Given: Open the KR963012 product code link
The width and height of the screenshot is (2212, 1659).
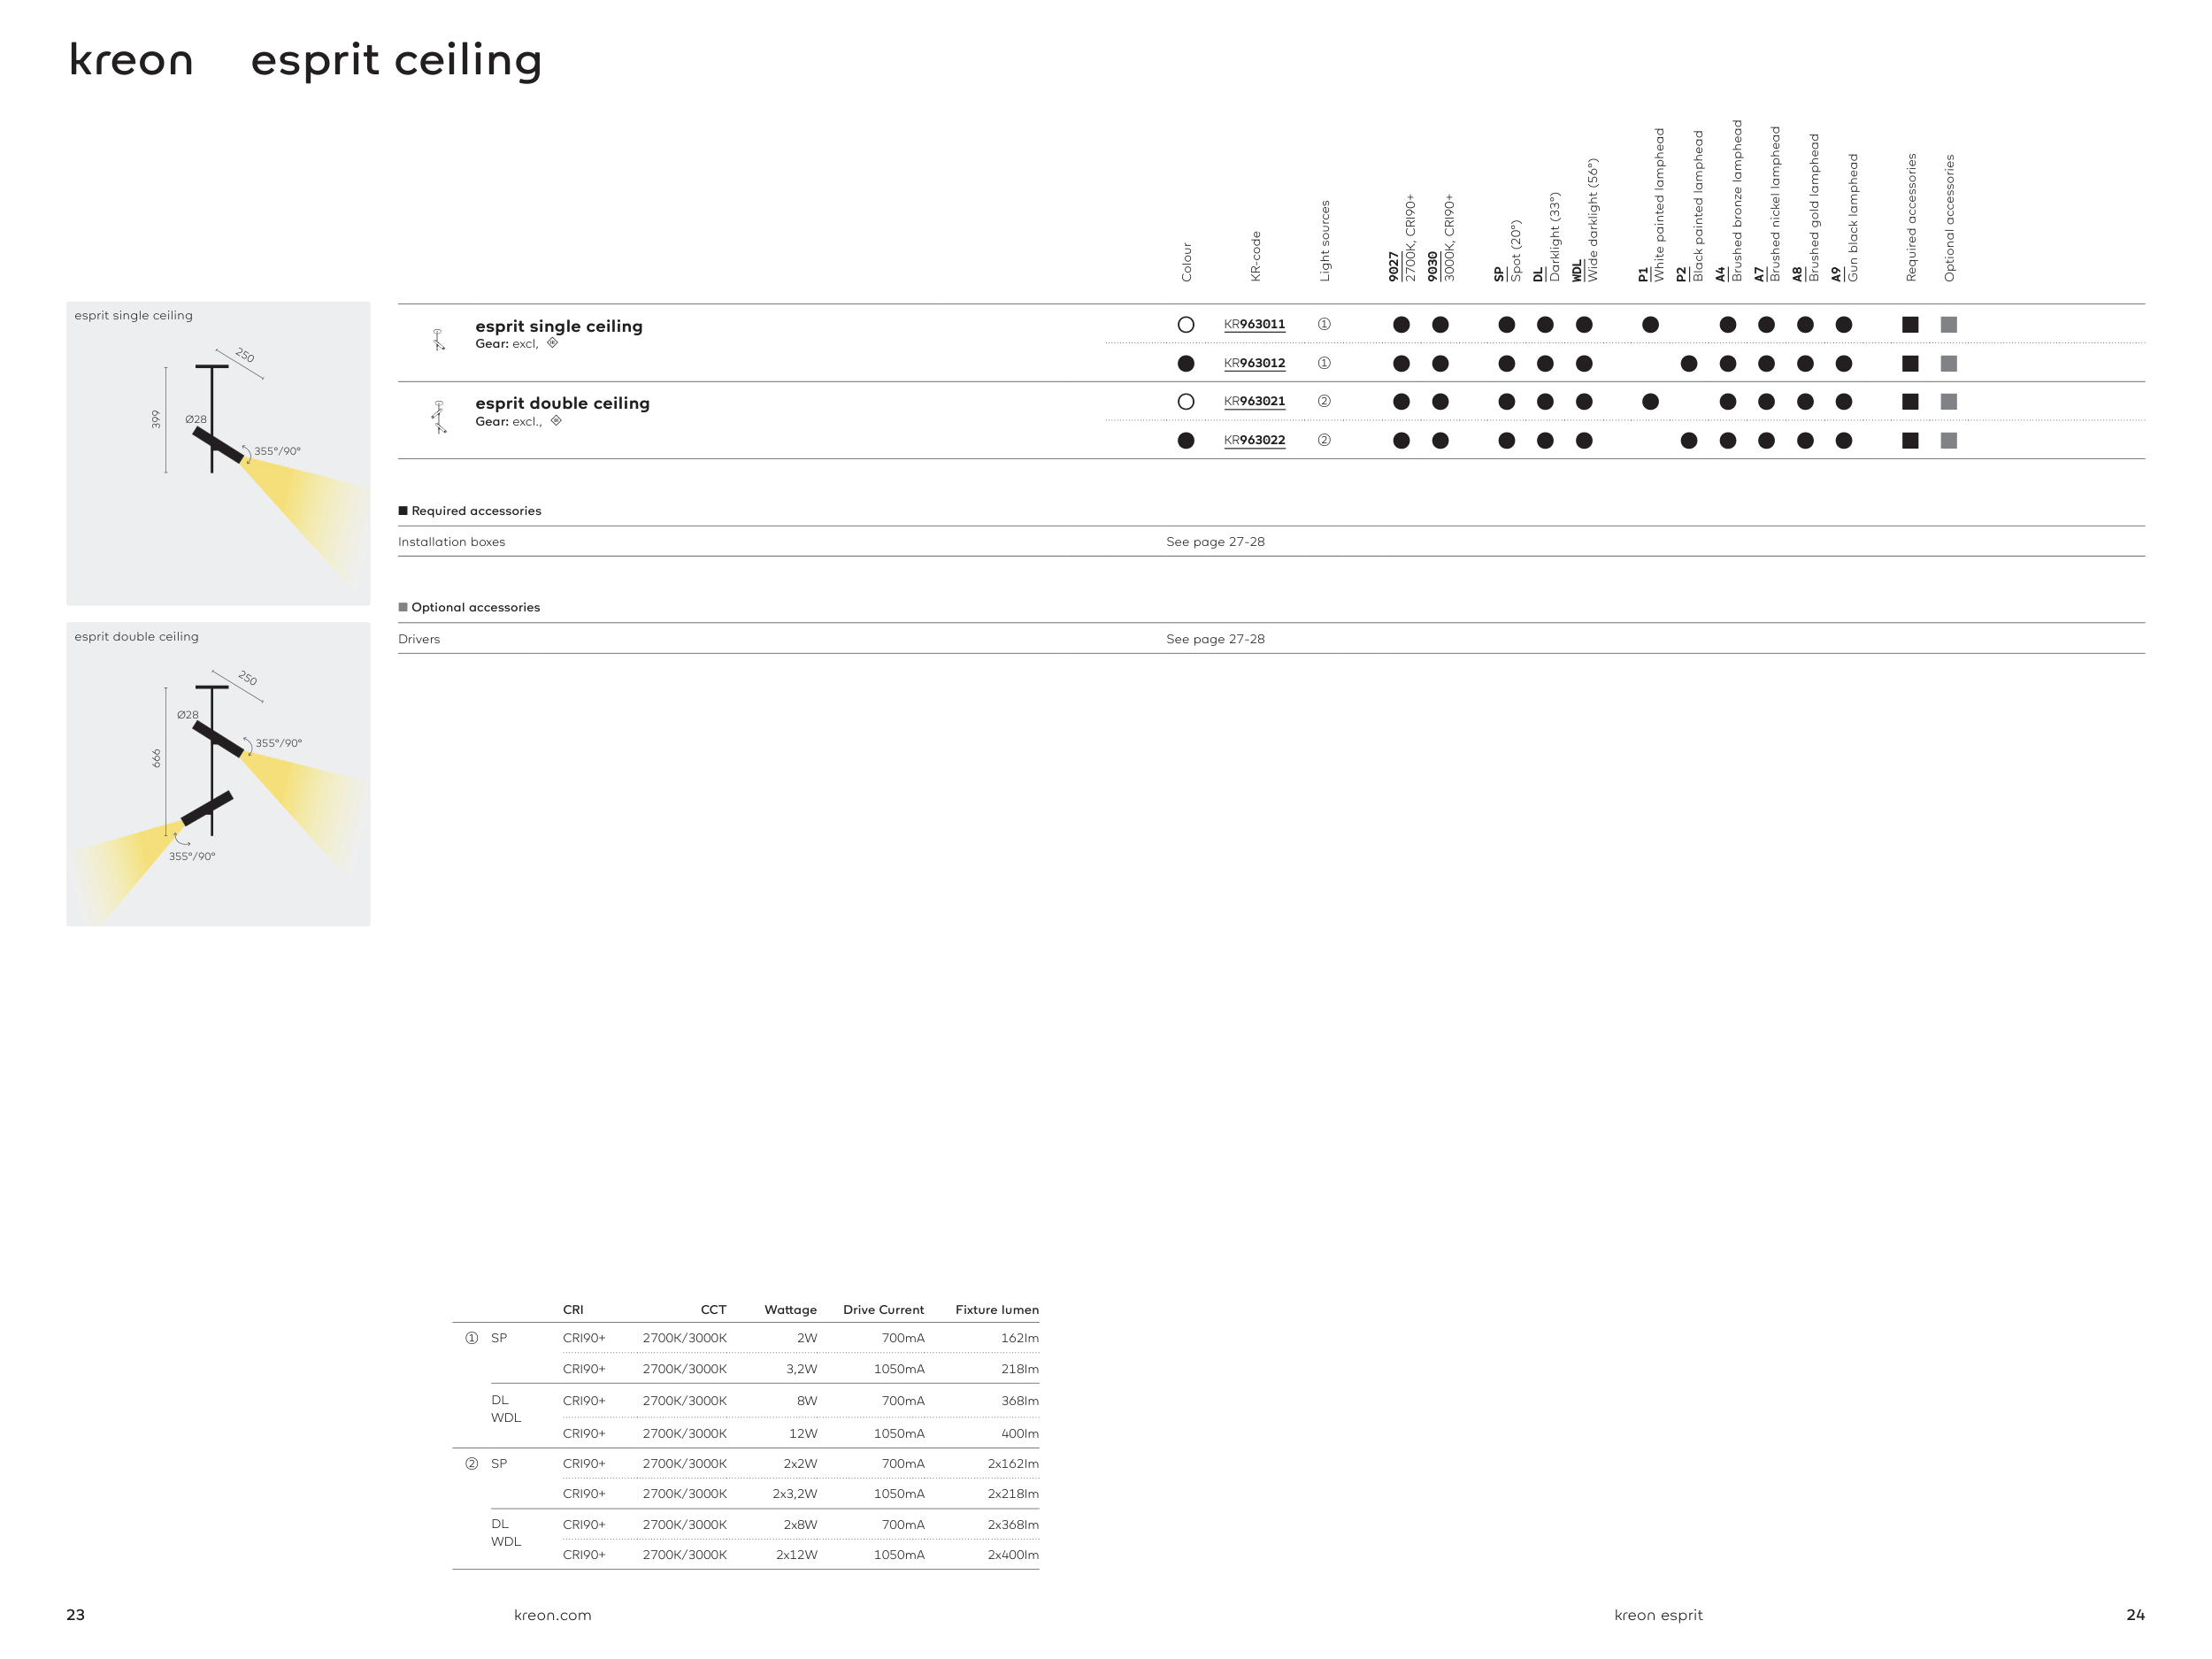Looking at the screenshot, I should pos(1254,363).
